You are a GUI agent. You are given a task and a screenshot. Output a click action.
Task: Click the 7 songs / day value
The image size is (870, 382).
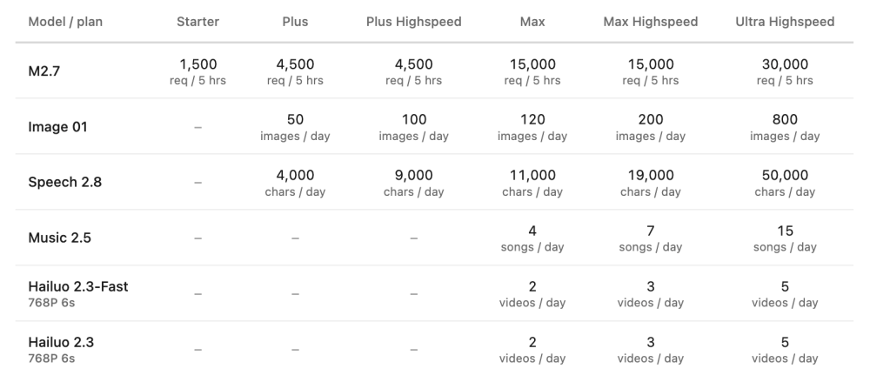coord(651,238)
